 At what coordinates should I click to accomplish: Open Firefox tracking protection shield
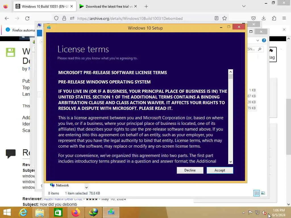(56, 18)
